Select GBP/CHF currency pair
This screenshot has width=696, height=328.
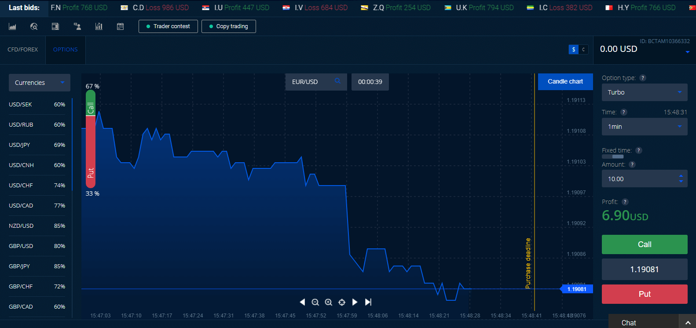(x=37, y=287)
